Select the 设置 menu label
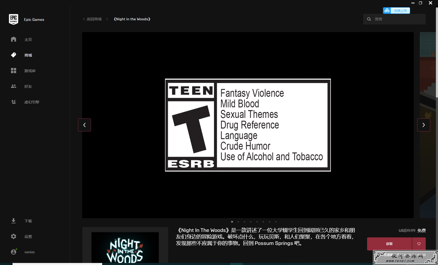Viewport: 438px width, 265px height. point(28,237)
